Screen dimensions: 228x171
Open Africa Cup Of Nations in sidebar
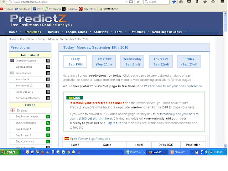[x=28, y=98]
